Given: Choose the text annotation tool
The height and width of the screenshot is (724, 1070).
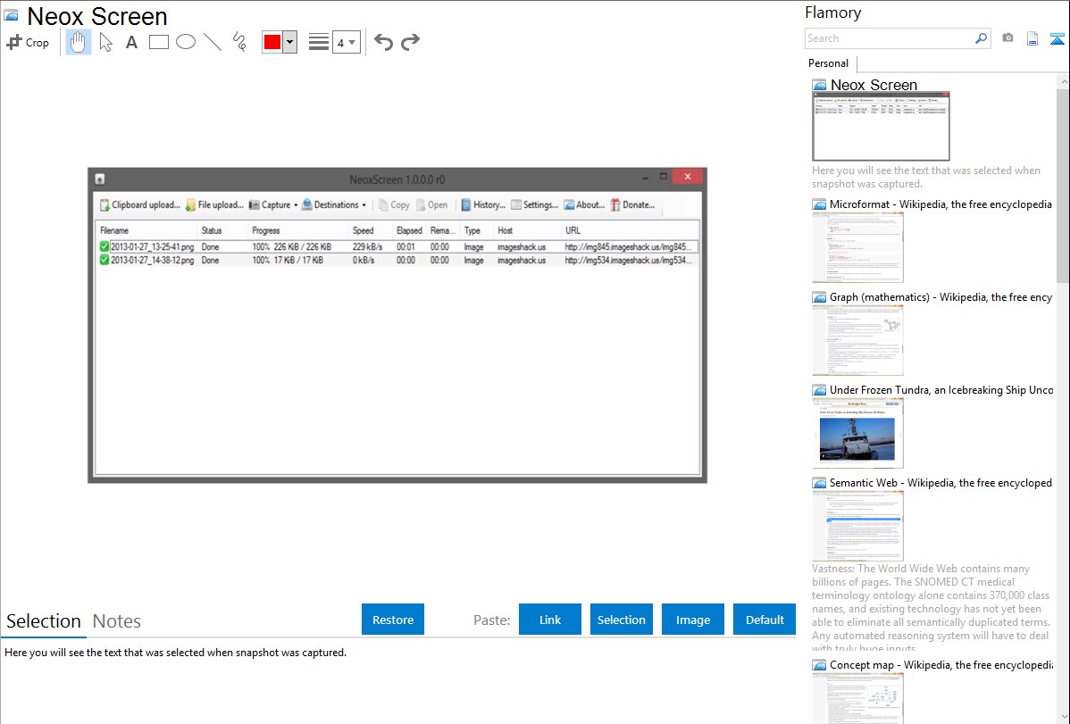Looking at the screenshot, I should point(131,42).
